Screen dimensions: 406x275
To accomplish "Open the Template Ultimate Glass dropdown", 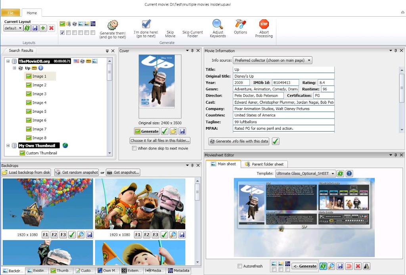I will (x=305, y=173).
